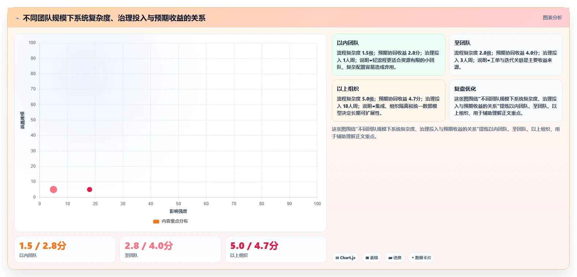
Task: Click the page title 不同团队规模下系统复杂度
Action: 114,18
